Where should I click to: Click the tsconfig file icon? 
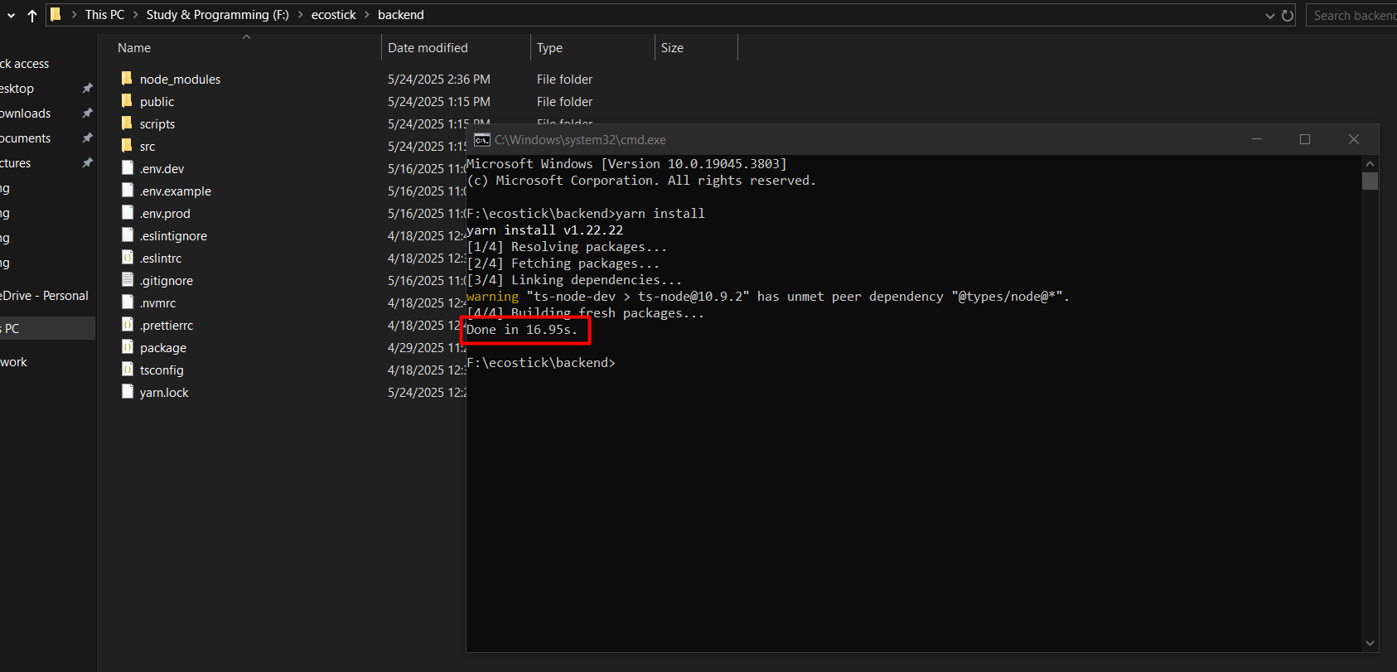coord(128,370)
